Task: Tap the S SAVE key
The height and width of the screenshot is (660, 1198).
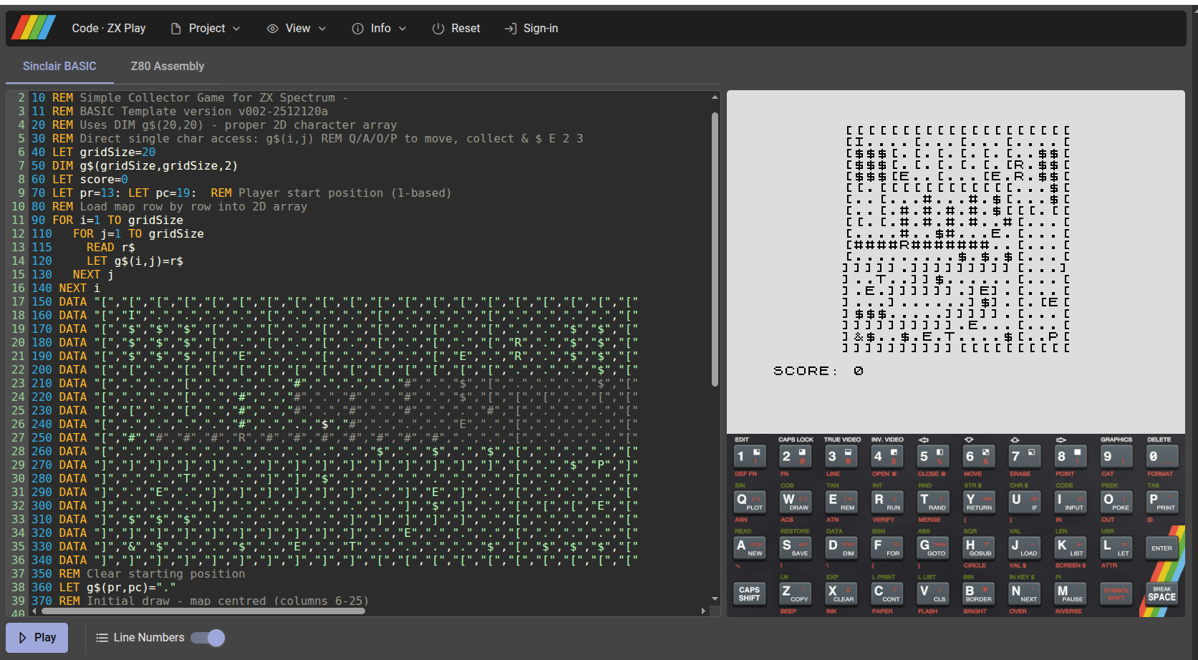Action: (x=796, y=548)
